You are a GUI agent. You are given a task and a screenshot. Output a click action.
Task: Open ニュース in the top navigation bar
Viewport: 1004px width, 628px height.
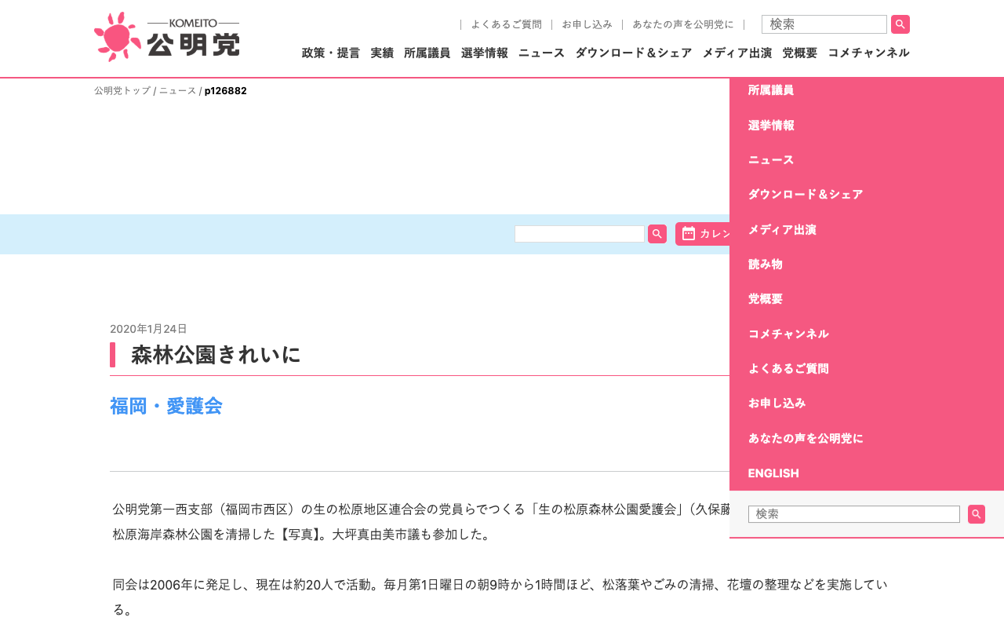click(x=541, y=53)
